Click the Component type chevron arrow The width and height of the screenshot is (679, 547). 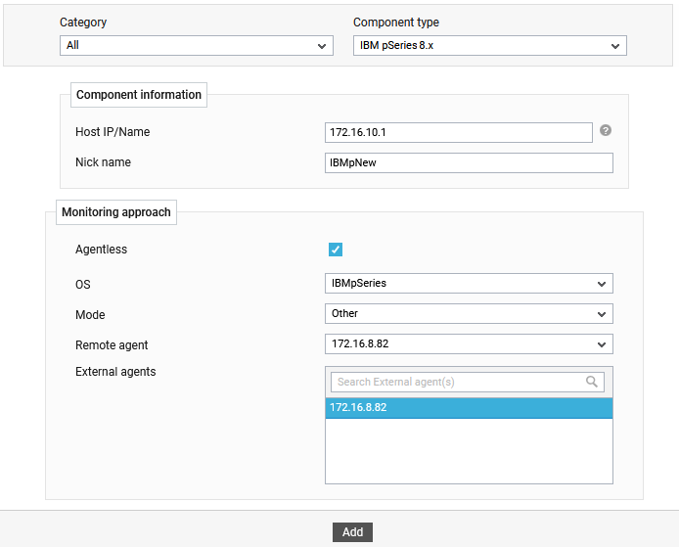coord(614,46)
